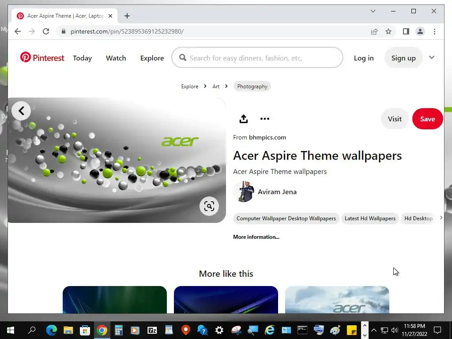Screen dimensions: 452x339
Task: Open visual search lens on pin image
Action: point(209,206)
